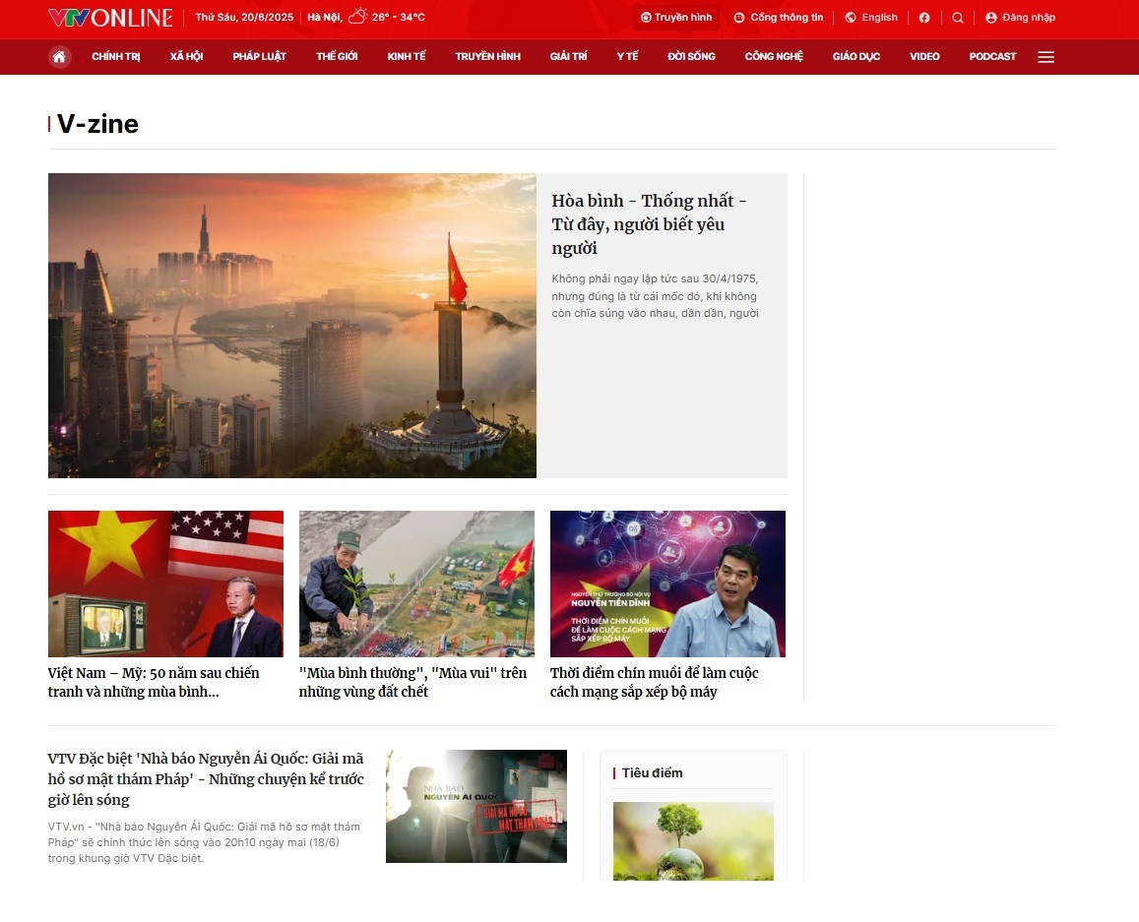Open Cổng thông tin link
Screen dimensions: 1139x922
click(x=779, y=18)
